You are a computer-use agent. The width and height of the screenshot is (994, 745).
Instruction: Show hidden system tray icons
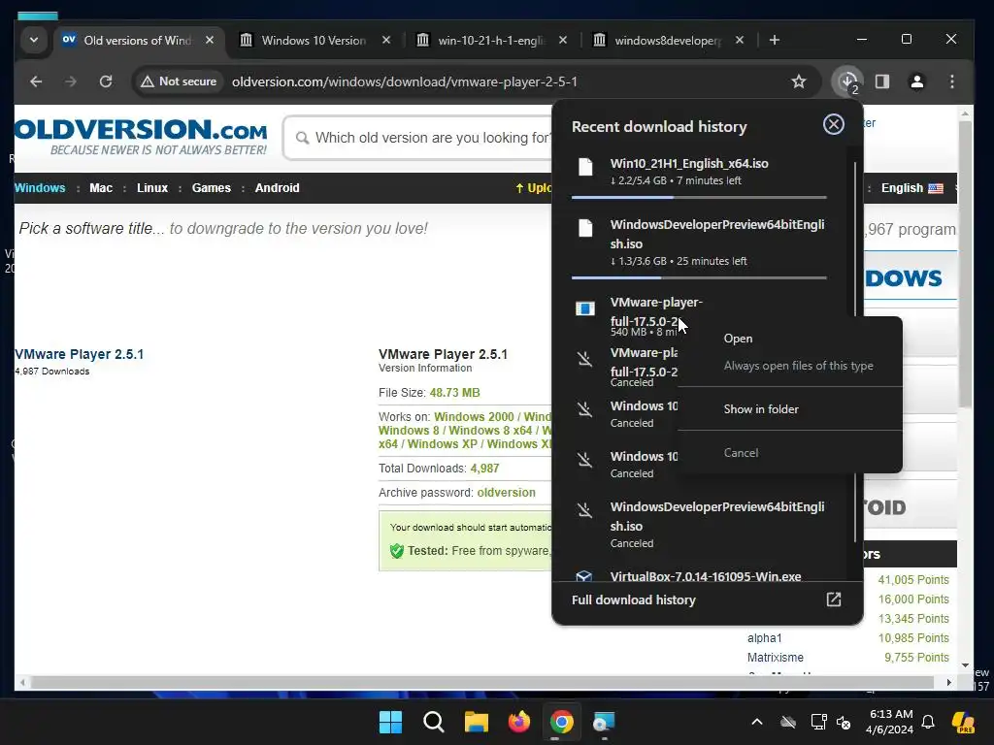[x=757, y=722]
